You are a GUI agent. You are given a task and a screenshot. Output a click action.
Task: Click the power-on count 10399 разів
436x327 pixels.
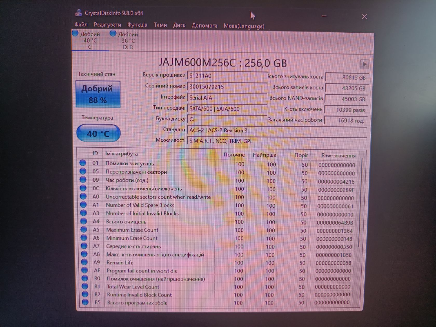point(346,110)
